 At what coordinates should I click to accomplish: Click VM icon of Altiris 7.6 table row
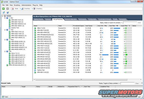[35, 28]
